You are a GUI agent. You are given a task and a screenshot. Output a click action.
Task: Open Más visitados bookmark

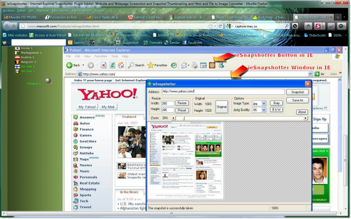click(x=15, y=35)
